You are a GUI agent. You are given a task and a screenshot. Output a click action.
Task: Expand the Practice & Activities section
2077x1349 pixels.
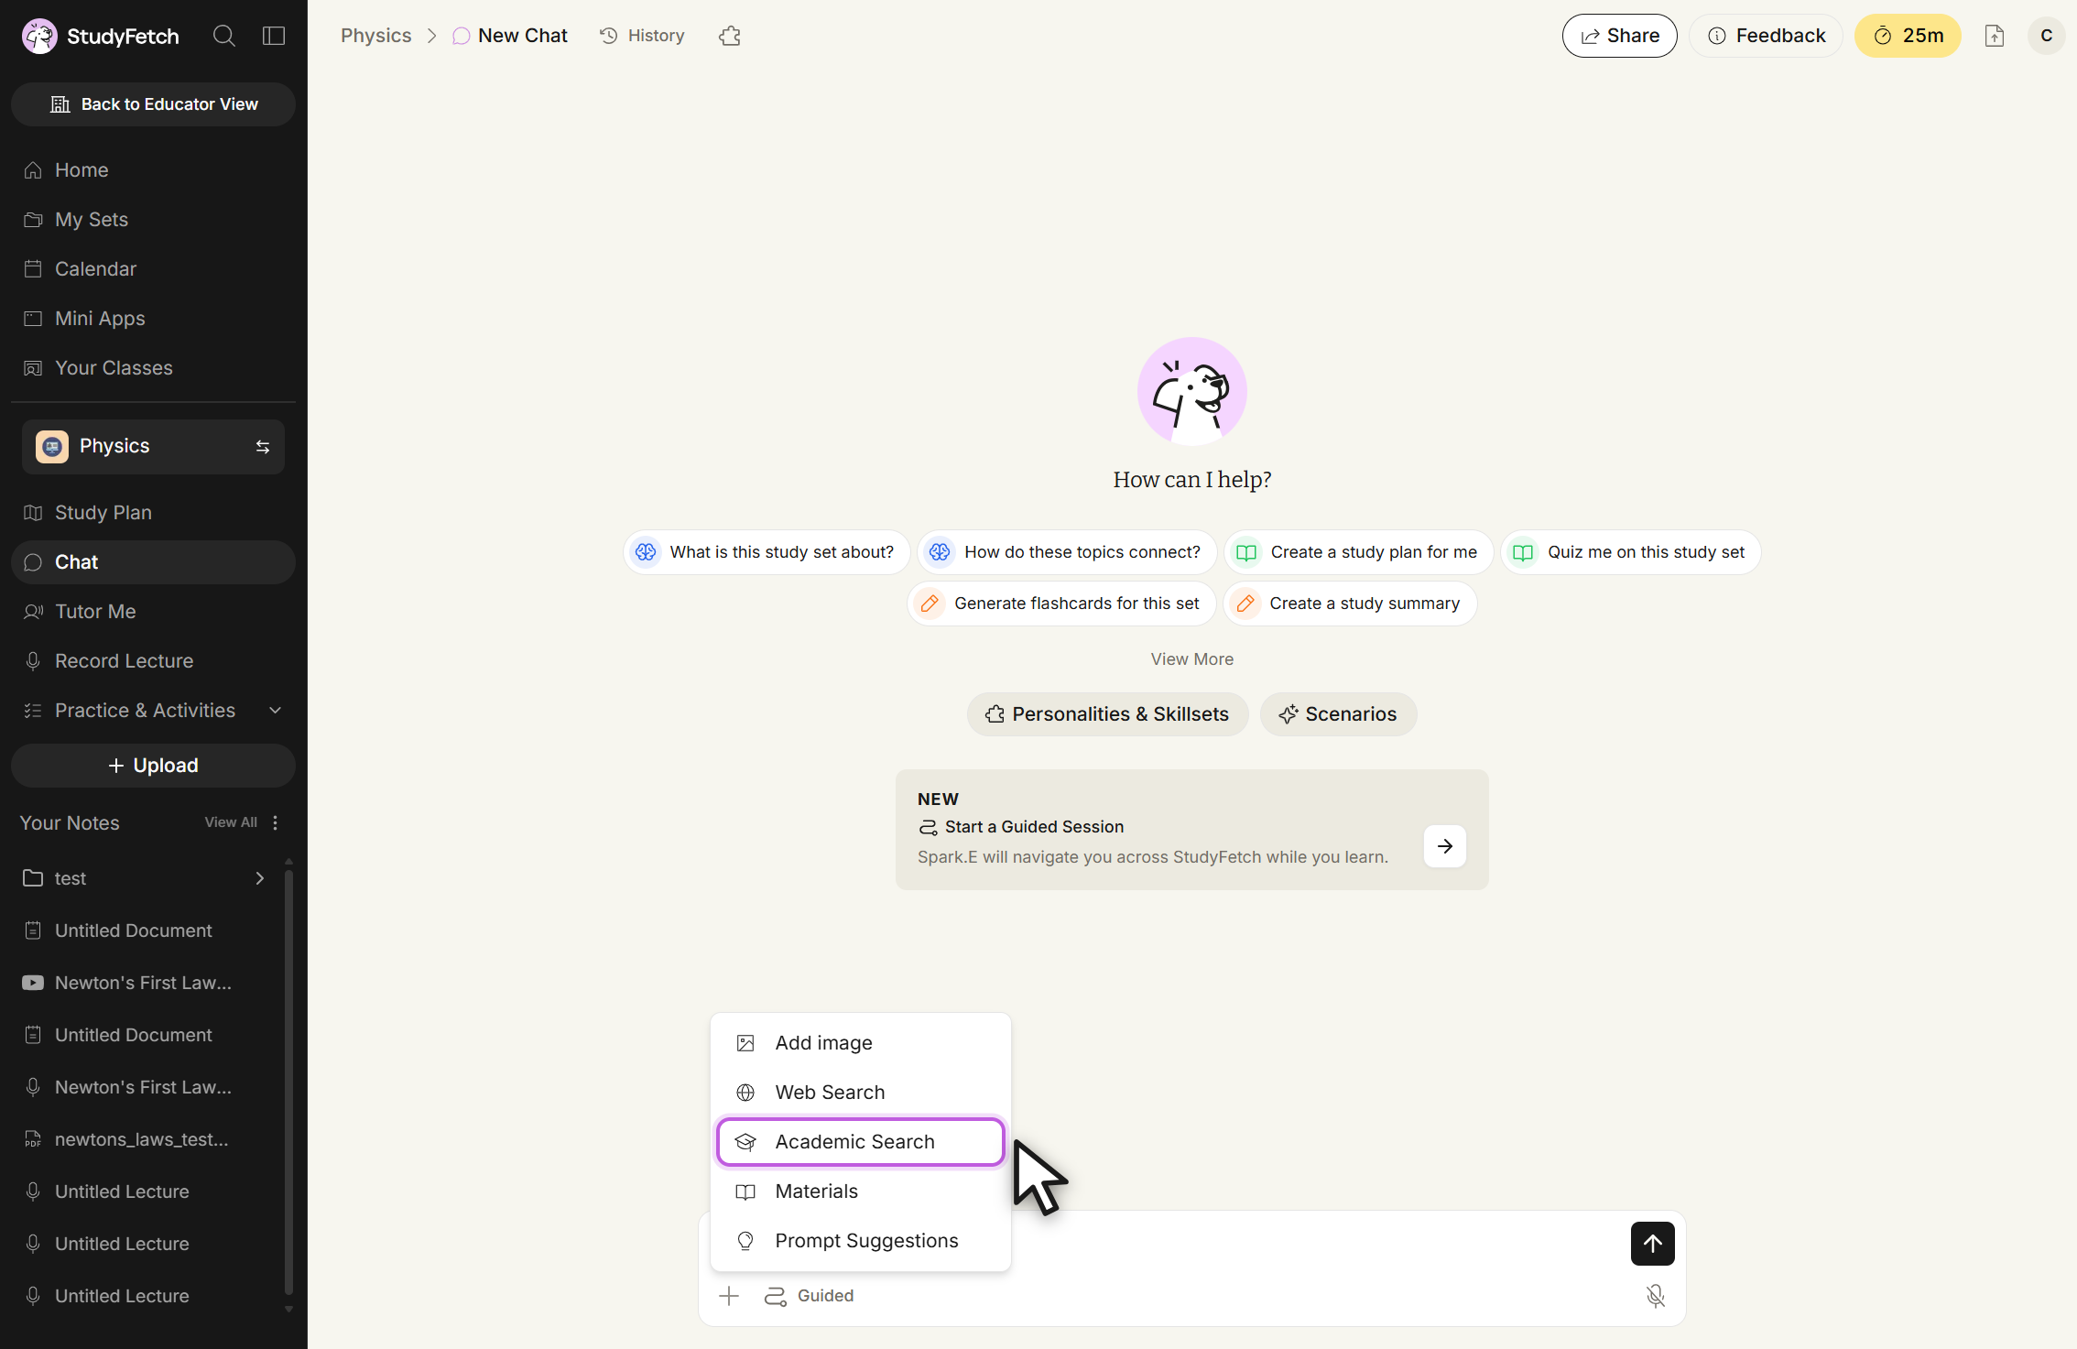tap(153, 711)
